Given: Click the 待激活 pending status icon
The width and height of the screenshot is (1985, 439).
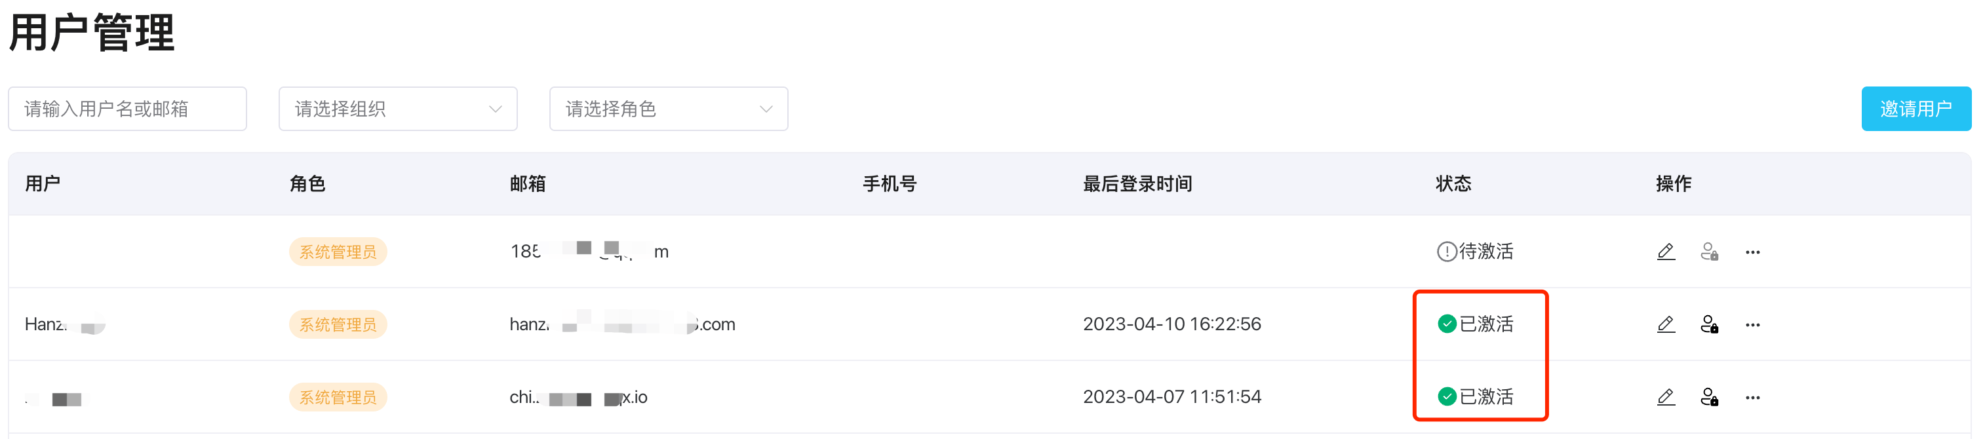Looking at the screenshot, I should (x=1446, y=252).
